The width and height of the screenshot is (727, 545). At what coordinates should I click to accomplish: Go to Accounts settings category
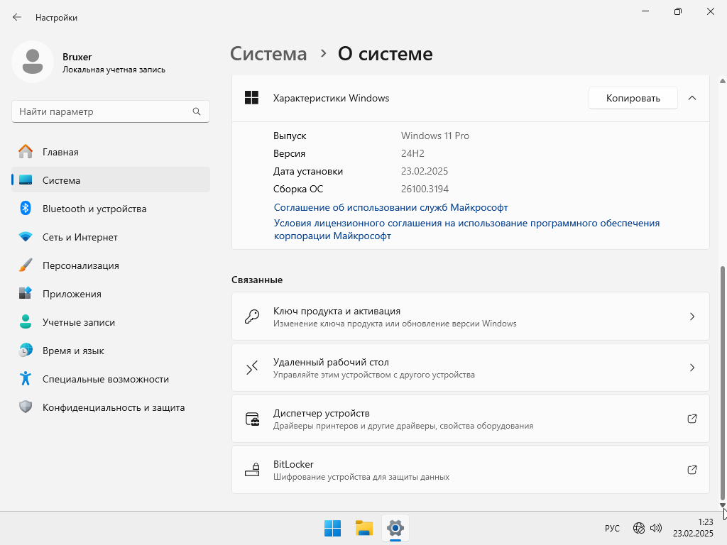78,322
